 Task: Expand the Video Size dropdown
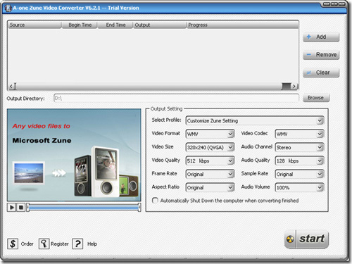tap(210, 147)
